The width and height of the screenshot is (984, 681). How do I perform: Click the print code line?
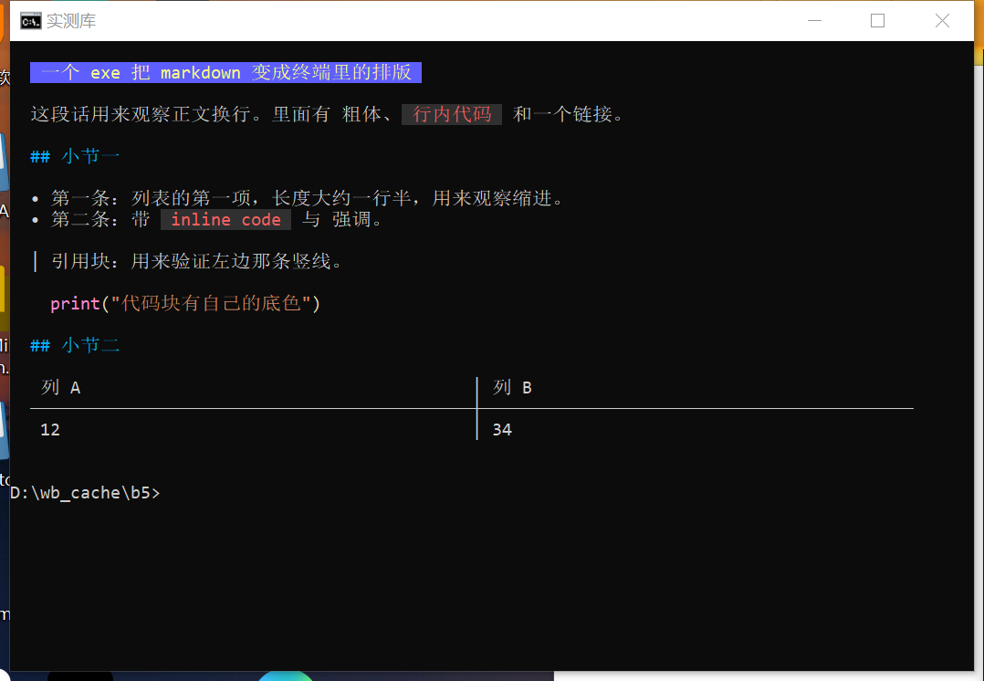[186, 303]
